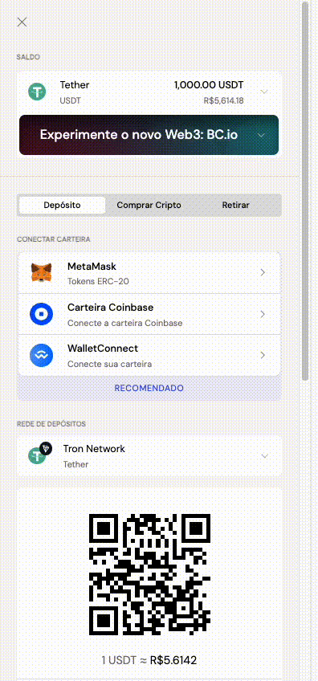The width and height of the screenshot is (318, 681).
Task: Open MetaMask chevron arrow
Action: pos(263,273)
